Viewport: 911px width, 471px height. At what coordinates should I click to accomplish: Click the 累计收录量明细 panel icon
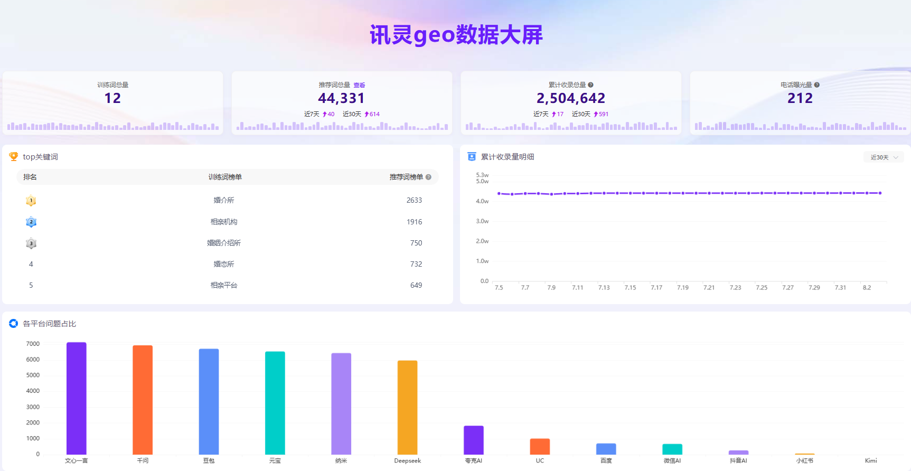pyautogui.click(x=472, y=156)
